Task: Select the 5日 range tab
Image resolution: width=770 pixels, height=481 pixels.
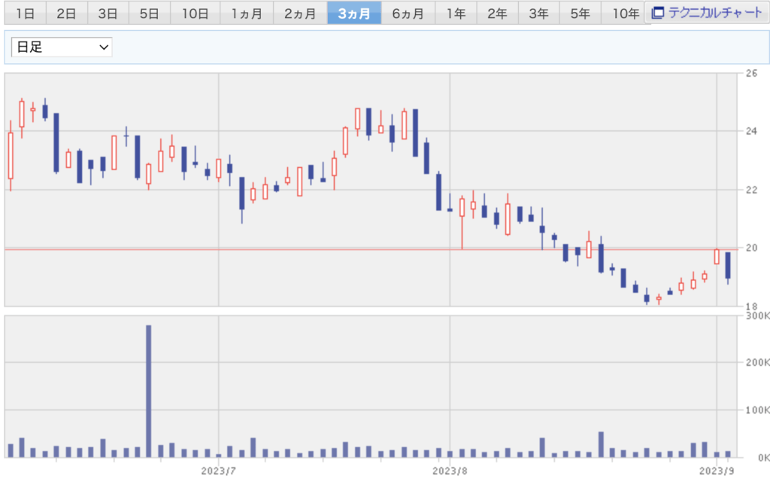Action: (x=149, y=13)
